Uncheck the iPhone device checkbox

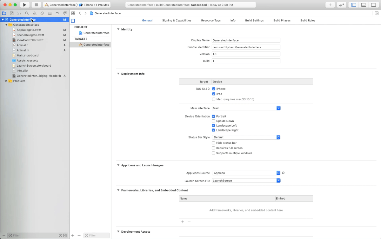click(214, 89)
